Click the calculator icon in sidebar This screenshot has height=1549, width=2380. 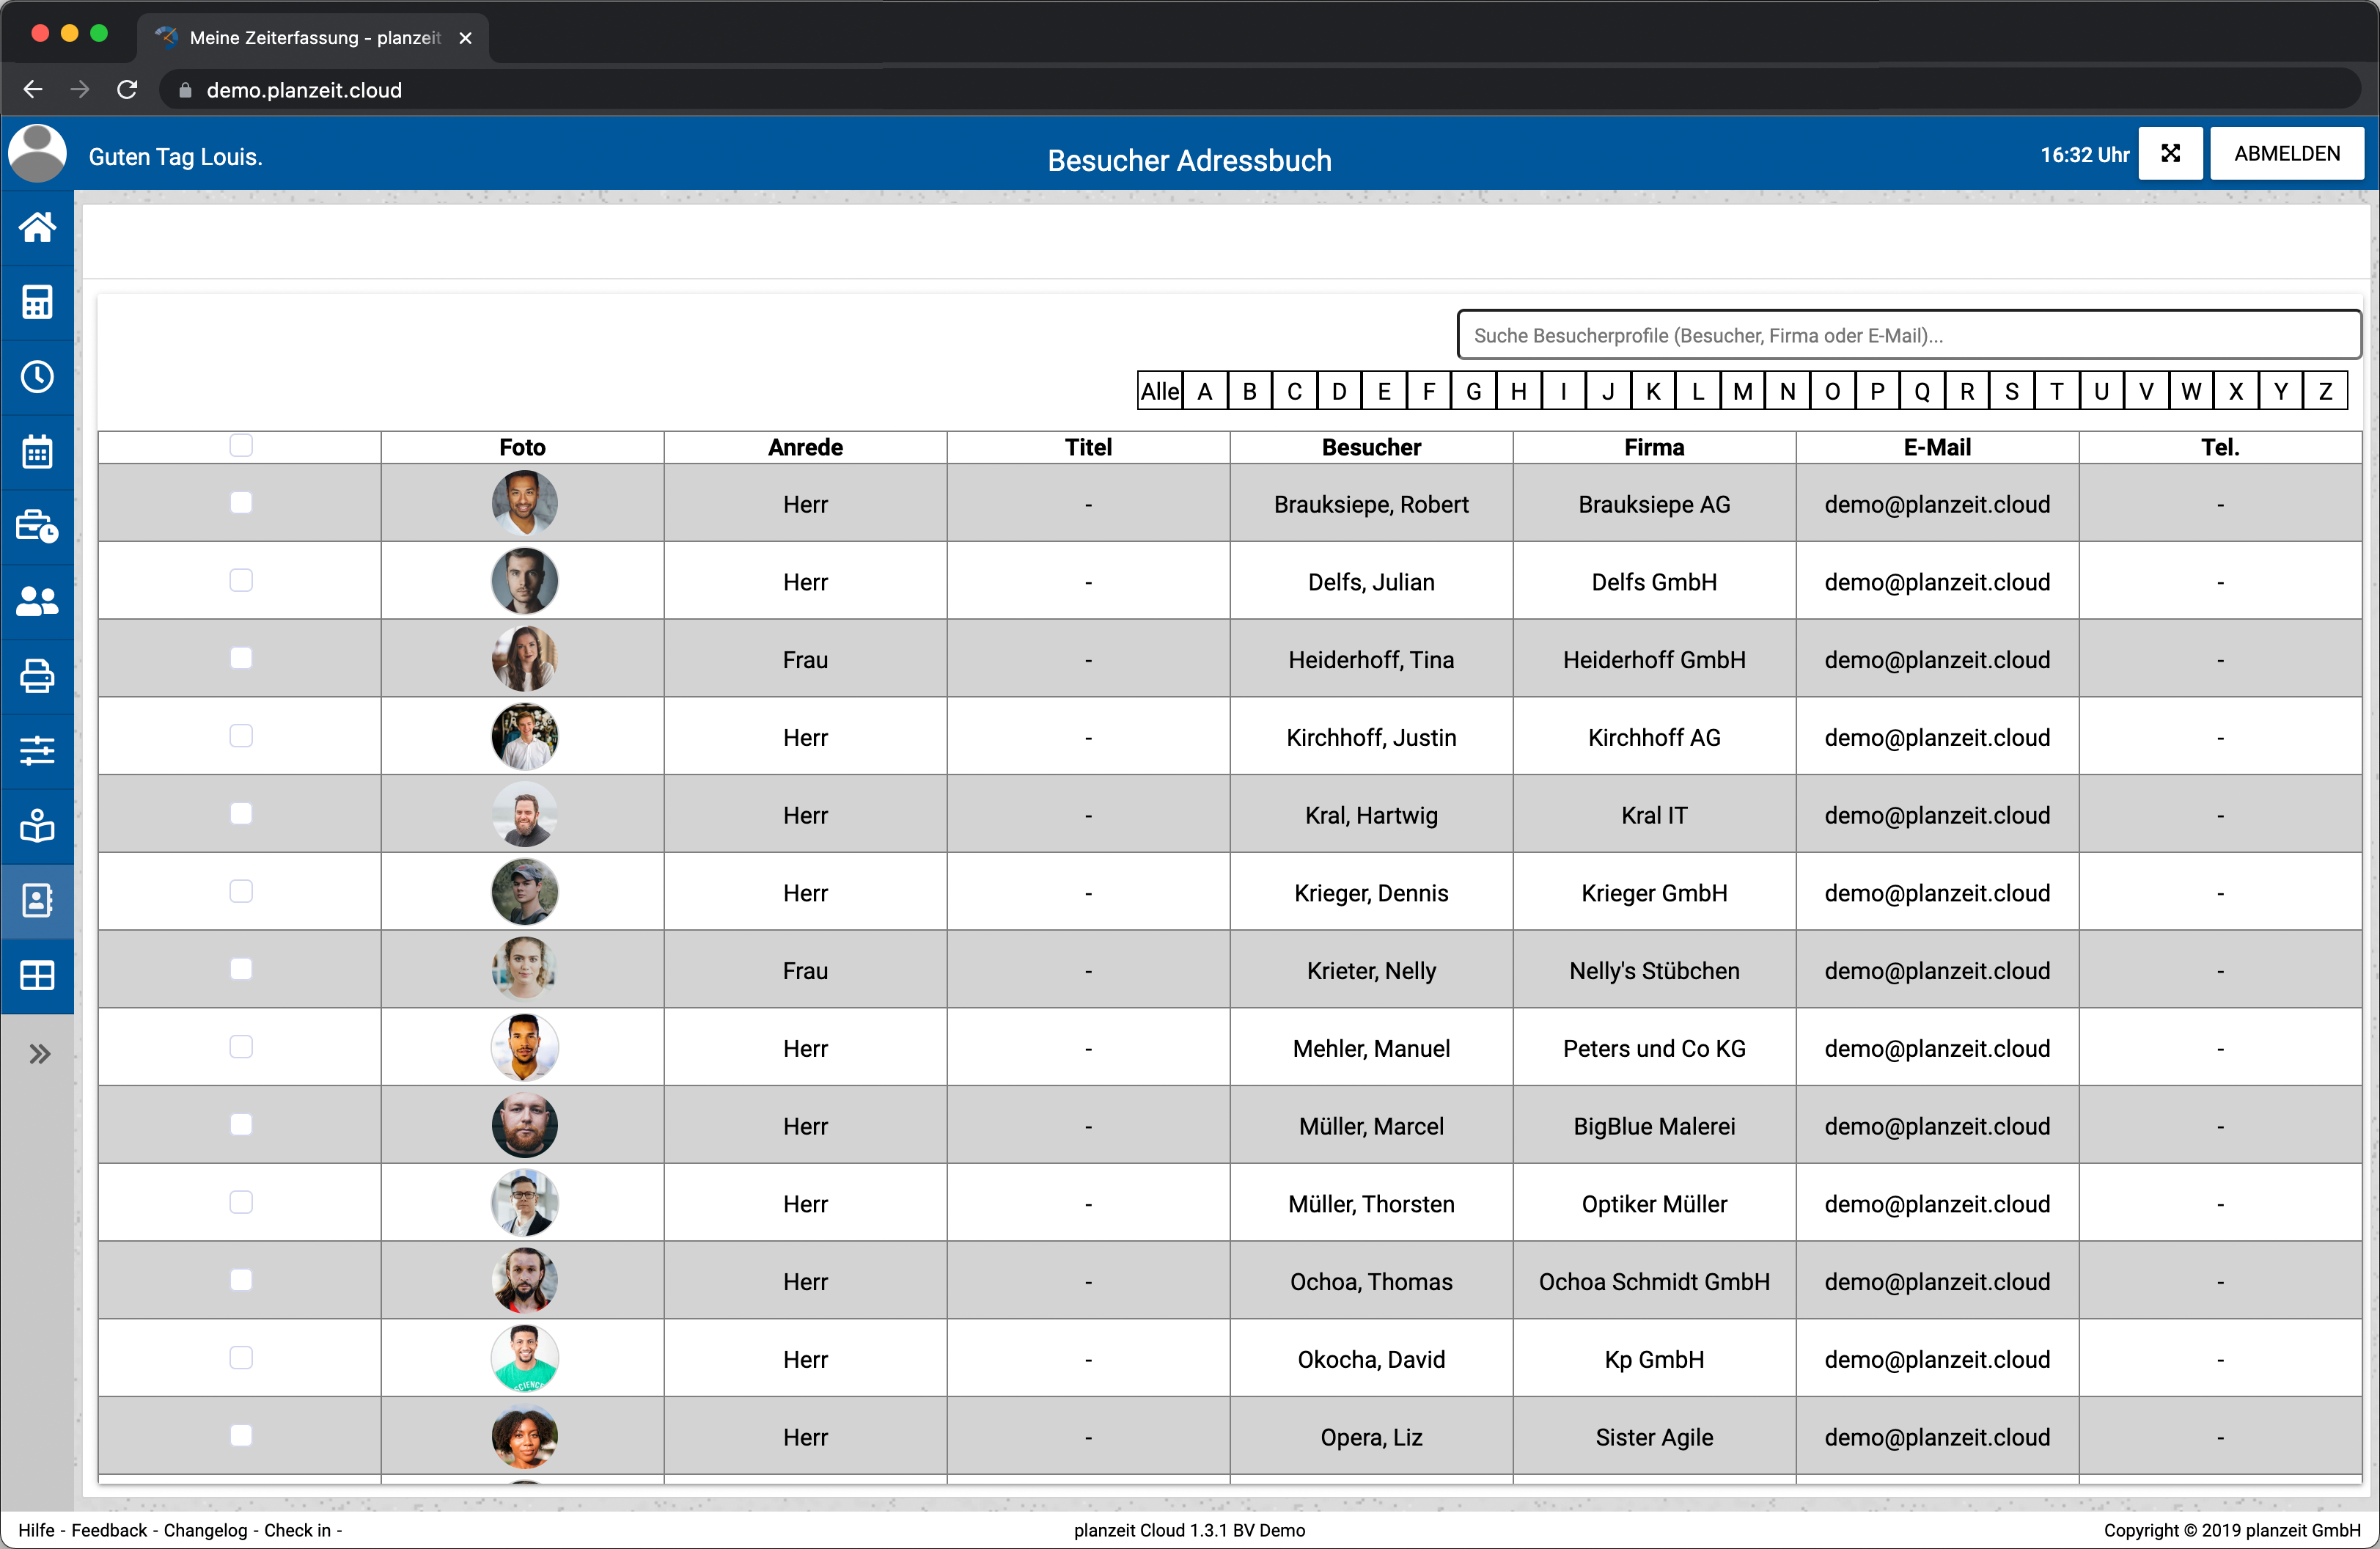click(x=37, y=302)
